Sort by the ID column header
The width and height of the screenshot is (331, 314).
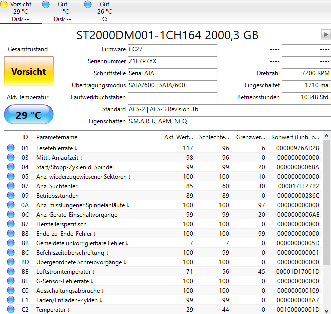pos(25,137)
